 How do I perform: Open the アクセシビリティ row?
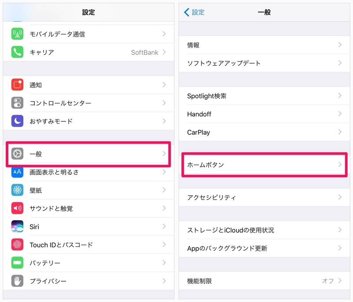pos(264,197)
